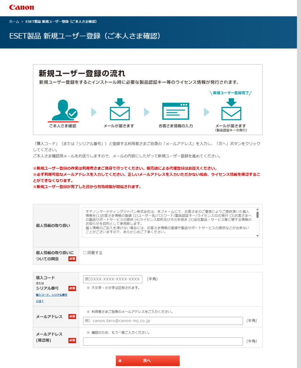301x368 pixels.
Task: Click the 製品認証キーの発行 envelope icon
Action: (x=231, y=109)
